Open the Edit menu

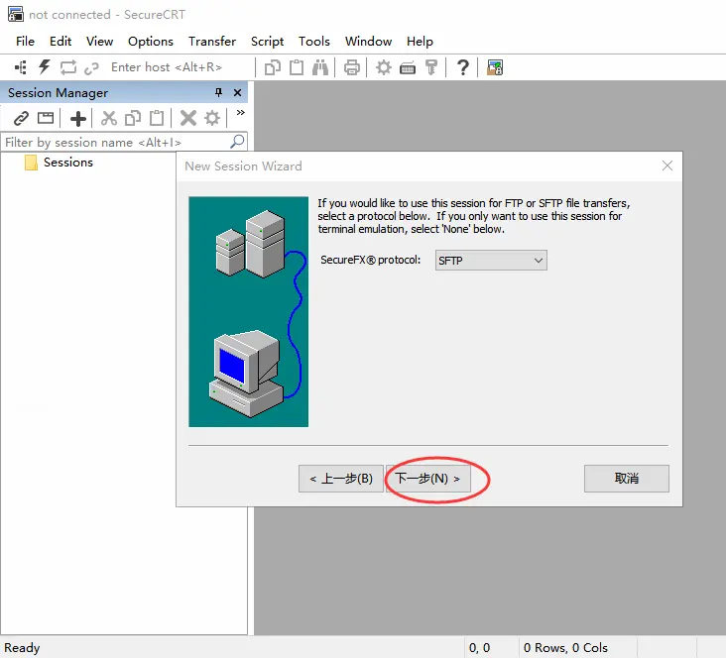[x=60, y=42]
